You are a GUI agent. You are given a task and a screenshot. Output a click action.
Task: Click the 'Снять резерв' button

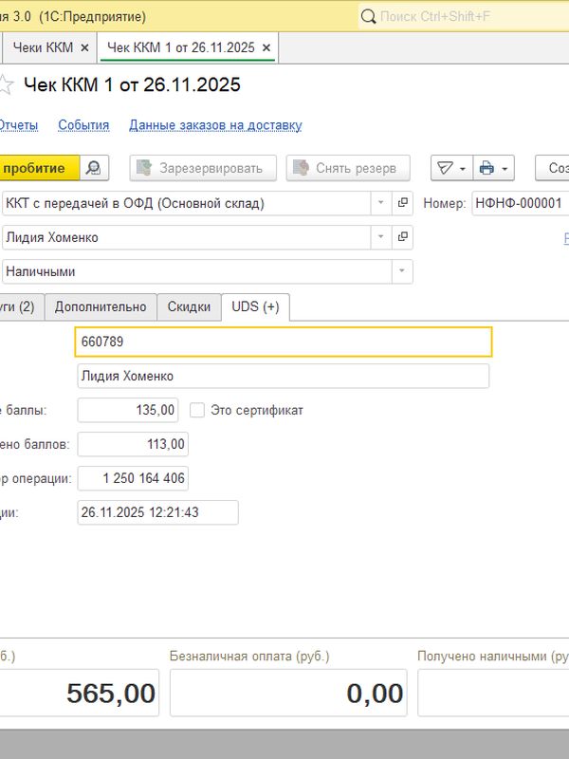click(x=348, y=168)
